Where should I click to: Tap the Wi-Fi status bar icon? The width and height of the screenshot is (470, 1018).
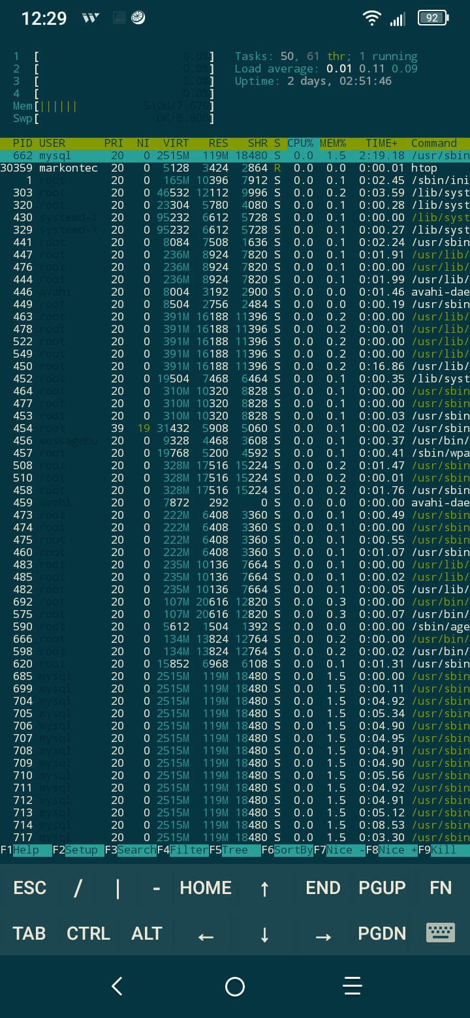(x=373, y=18)
